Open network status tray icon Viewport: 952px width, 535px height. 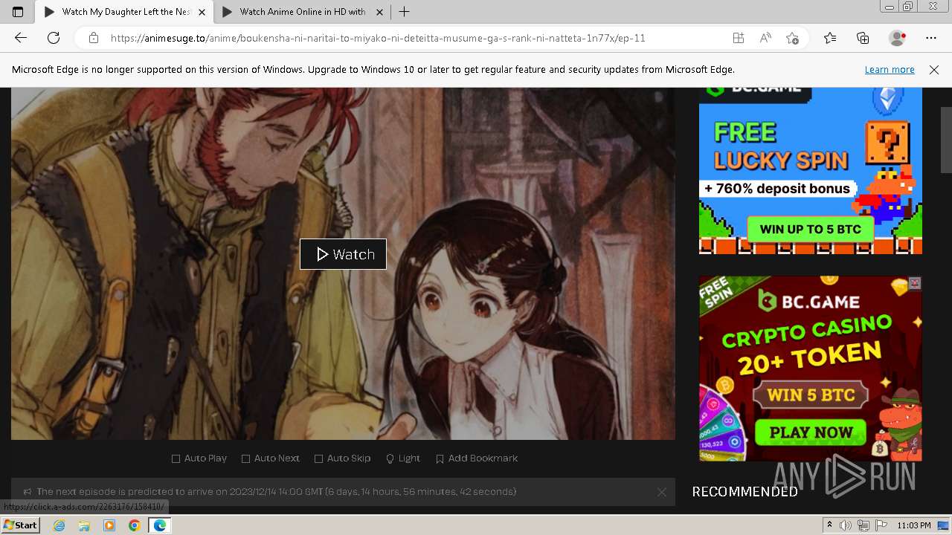coord(863,525)
